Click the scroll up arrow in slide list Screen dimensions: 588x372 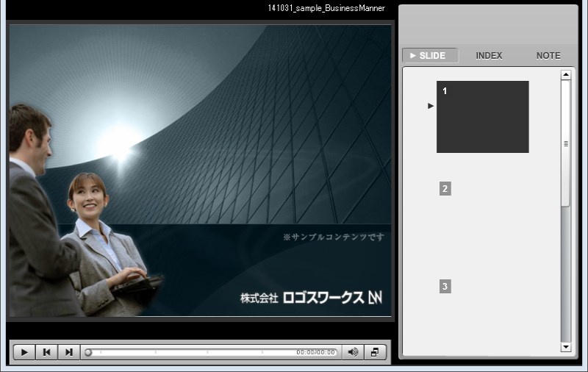click(x=566, y=75)
